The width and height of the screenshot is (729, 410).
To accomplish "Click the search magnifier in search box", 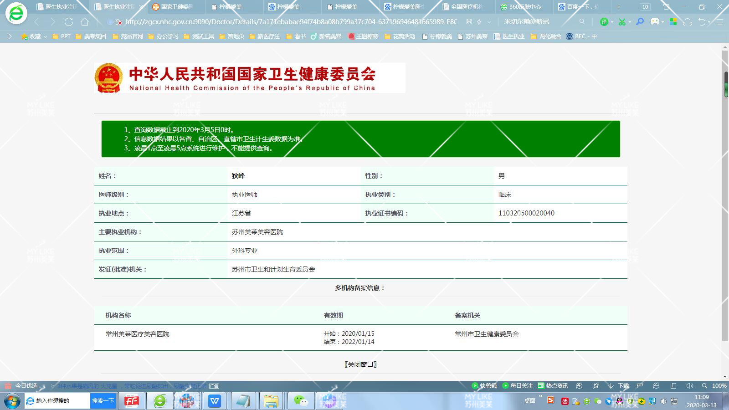I will point(582,22).
